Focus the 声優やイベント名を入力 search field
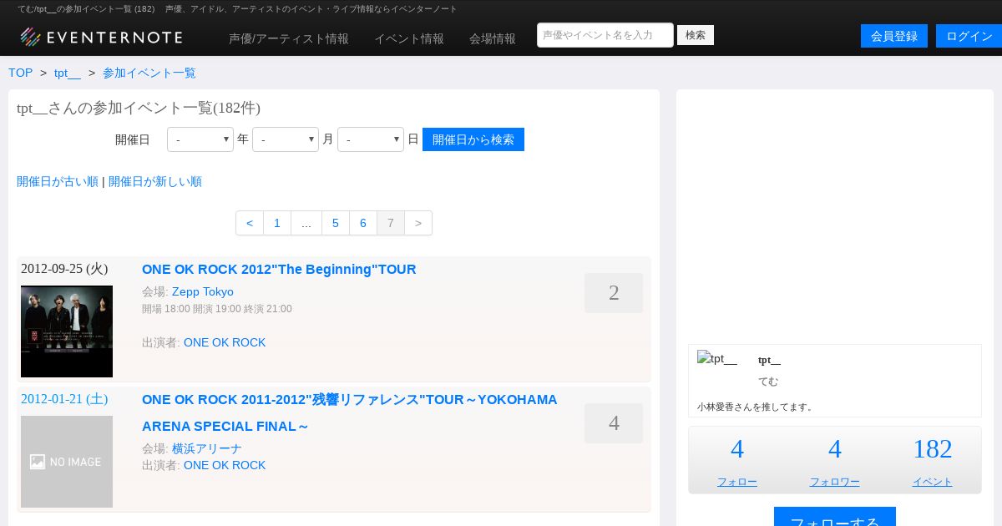Screen dimensions: 1002x526 [x=605, y=35]
